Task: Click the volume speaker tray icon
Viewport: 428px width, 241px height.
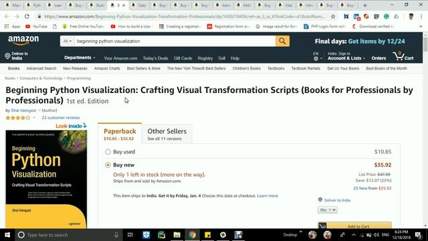Action: click(377, 235)
